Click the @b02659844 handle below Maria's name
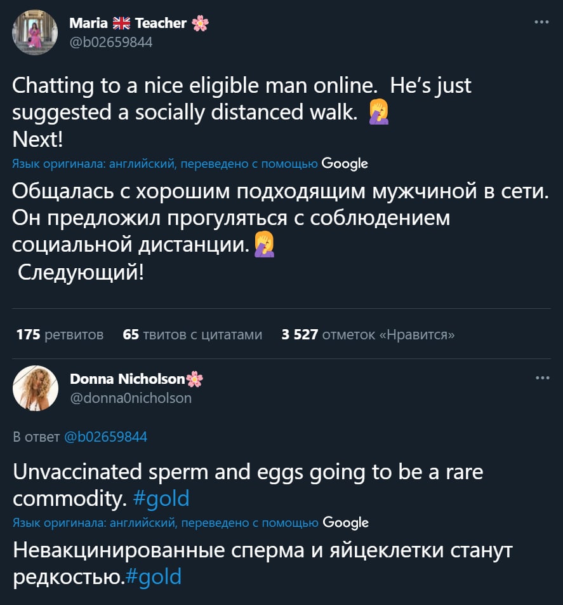Screen dimensions: 563x605 click(111, 42)
